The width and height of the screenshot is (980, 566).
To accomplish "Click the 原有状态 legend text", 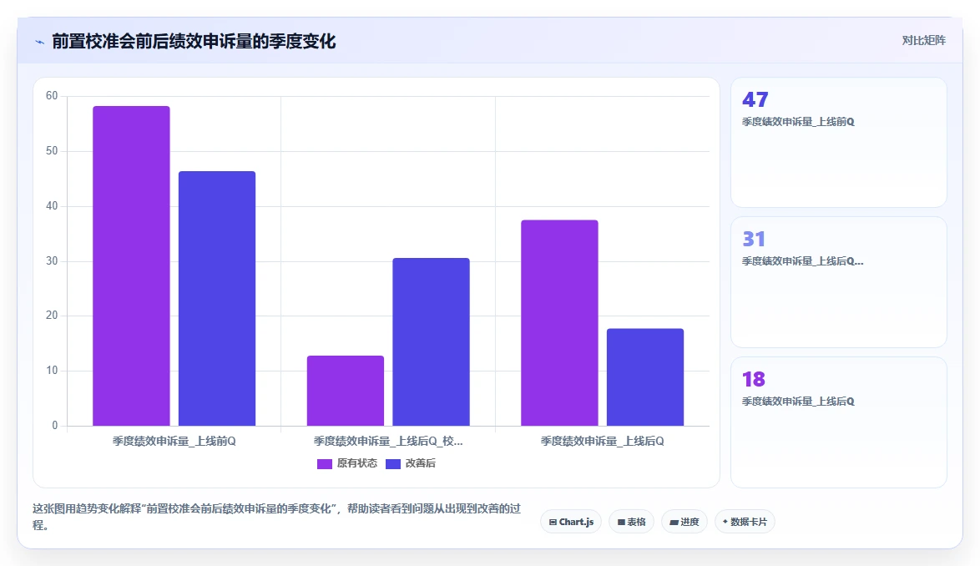I will click(x=357, y=463).
